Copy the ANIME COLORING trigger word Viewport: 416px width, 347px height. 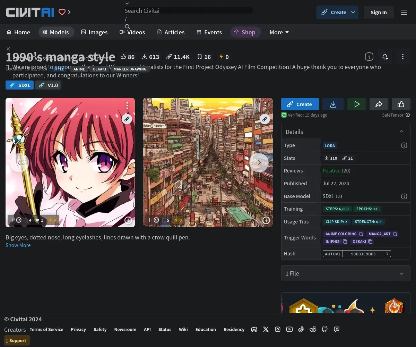[361, 234]
